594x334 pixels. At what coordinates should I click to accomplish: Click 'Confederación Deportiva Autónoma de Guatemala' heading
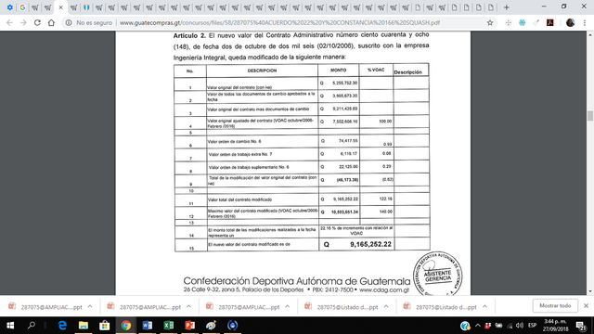click(x=297, y=281)
